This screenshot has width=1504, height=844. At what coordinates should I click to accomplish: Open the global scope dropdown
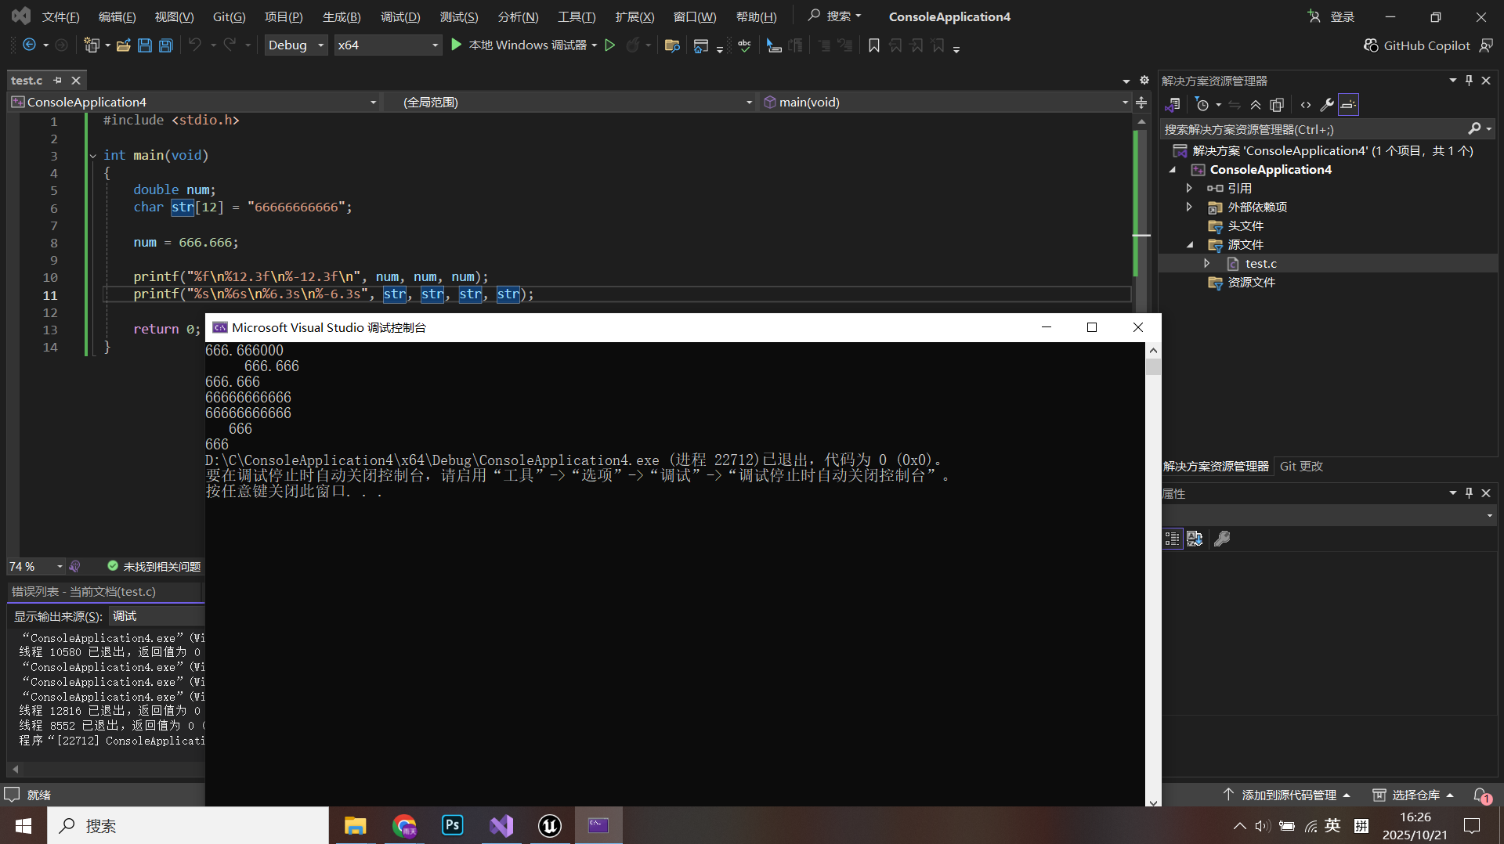tap(569, 102)
